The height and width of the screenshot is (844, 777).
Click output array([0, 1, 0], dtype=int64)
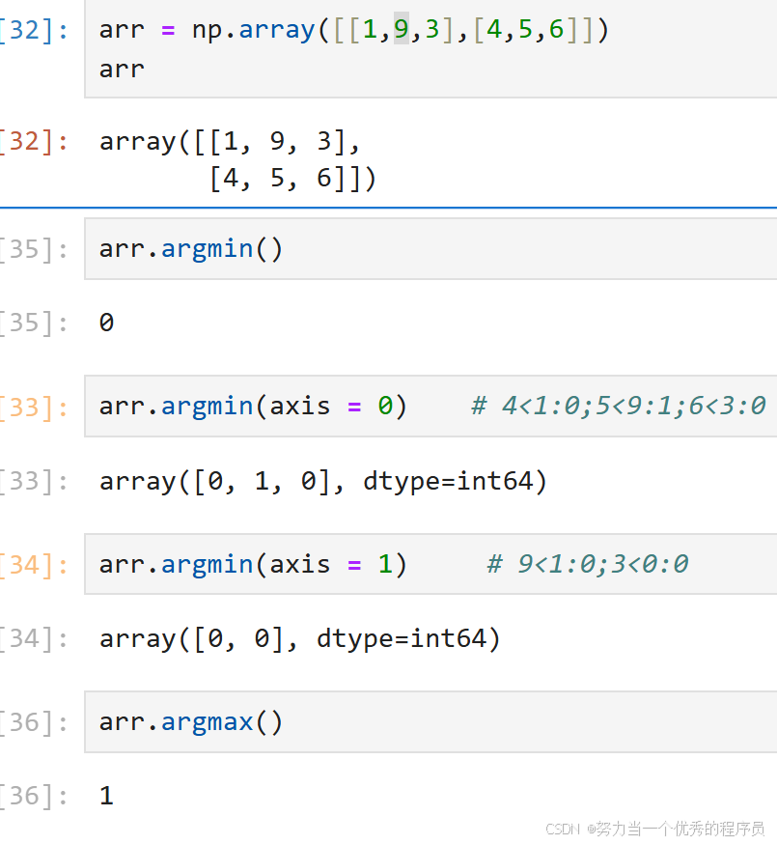click(x=322, y=481)
